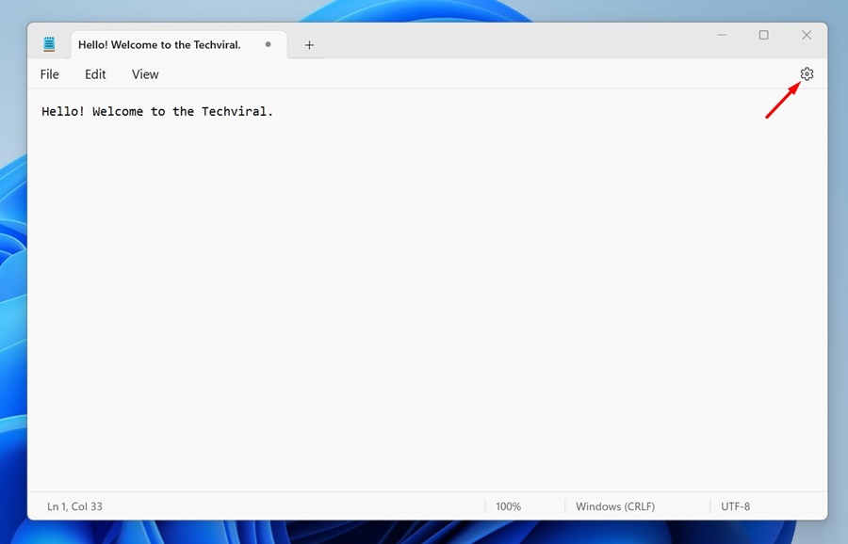848x544 pixels.
Task: Click the 'Ln 1, Col 33' status entry
Action: (x=74, y=506)
